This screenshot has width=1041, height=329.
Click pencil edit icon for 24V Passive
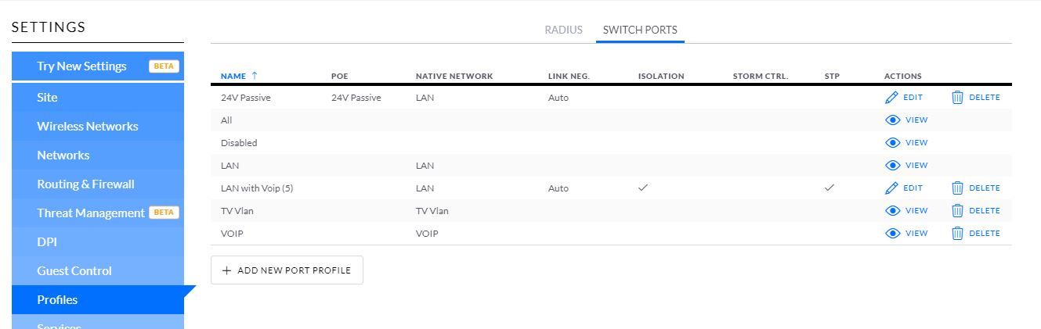(891, 98)
